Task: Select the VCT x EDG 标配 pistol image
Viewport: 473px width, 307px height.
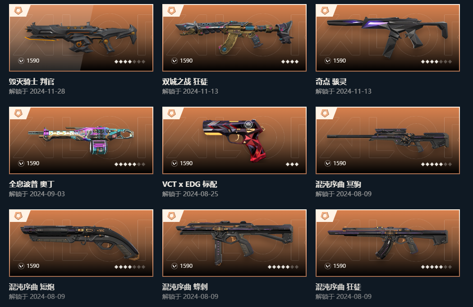Action: 234,140
